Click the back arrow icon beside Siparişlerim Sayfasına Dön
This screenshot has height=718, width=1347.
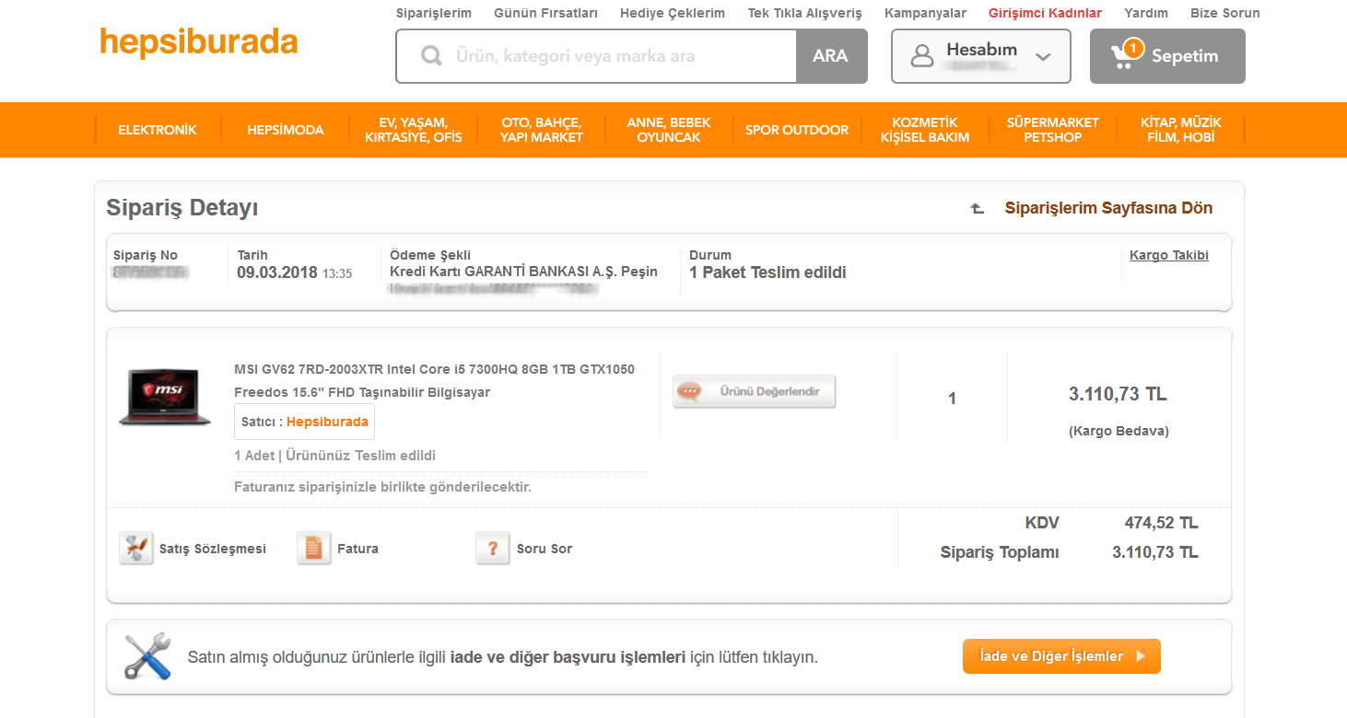[x=978, y=209]
